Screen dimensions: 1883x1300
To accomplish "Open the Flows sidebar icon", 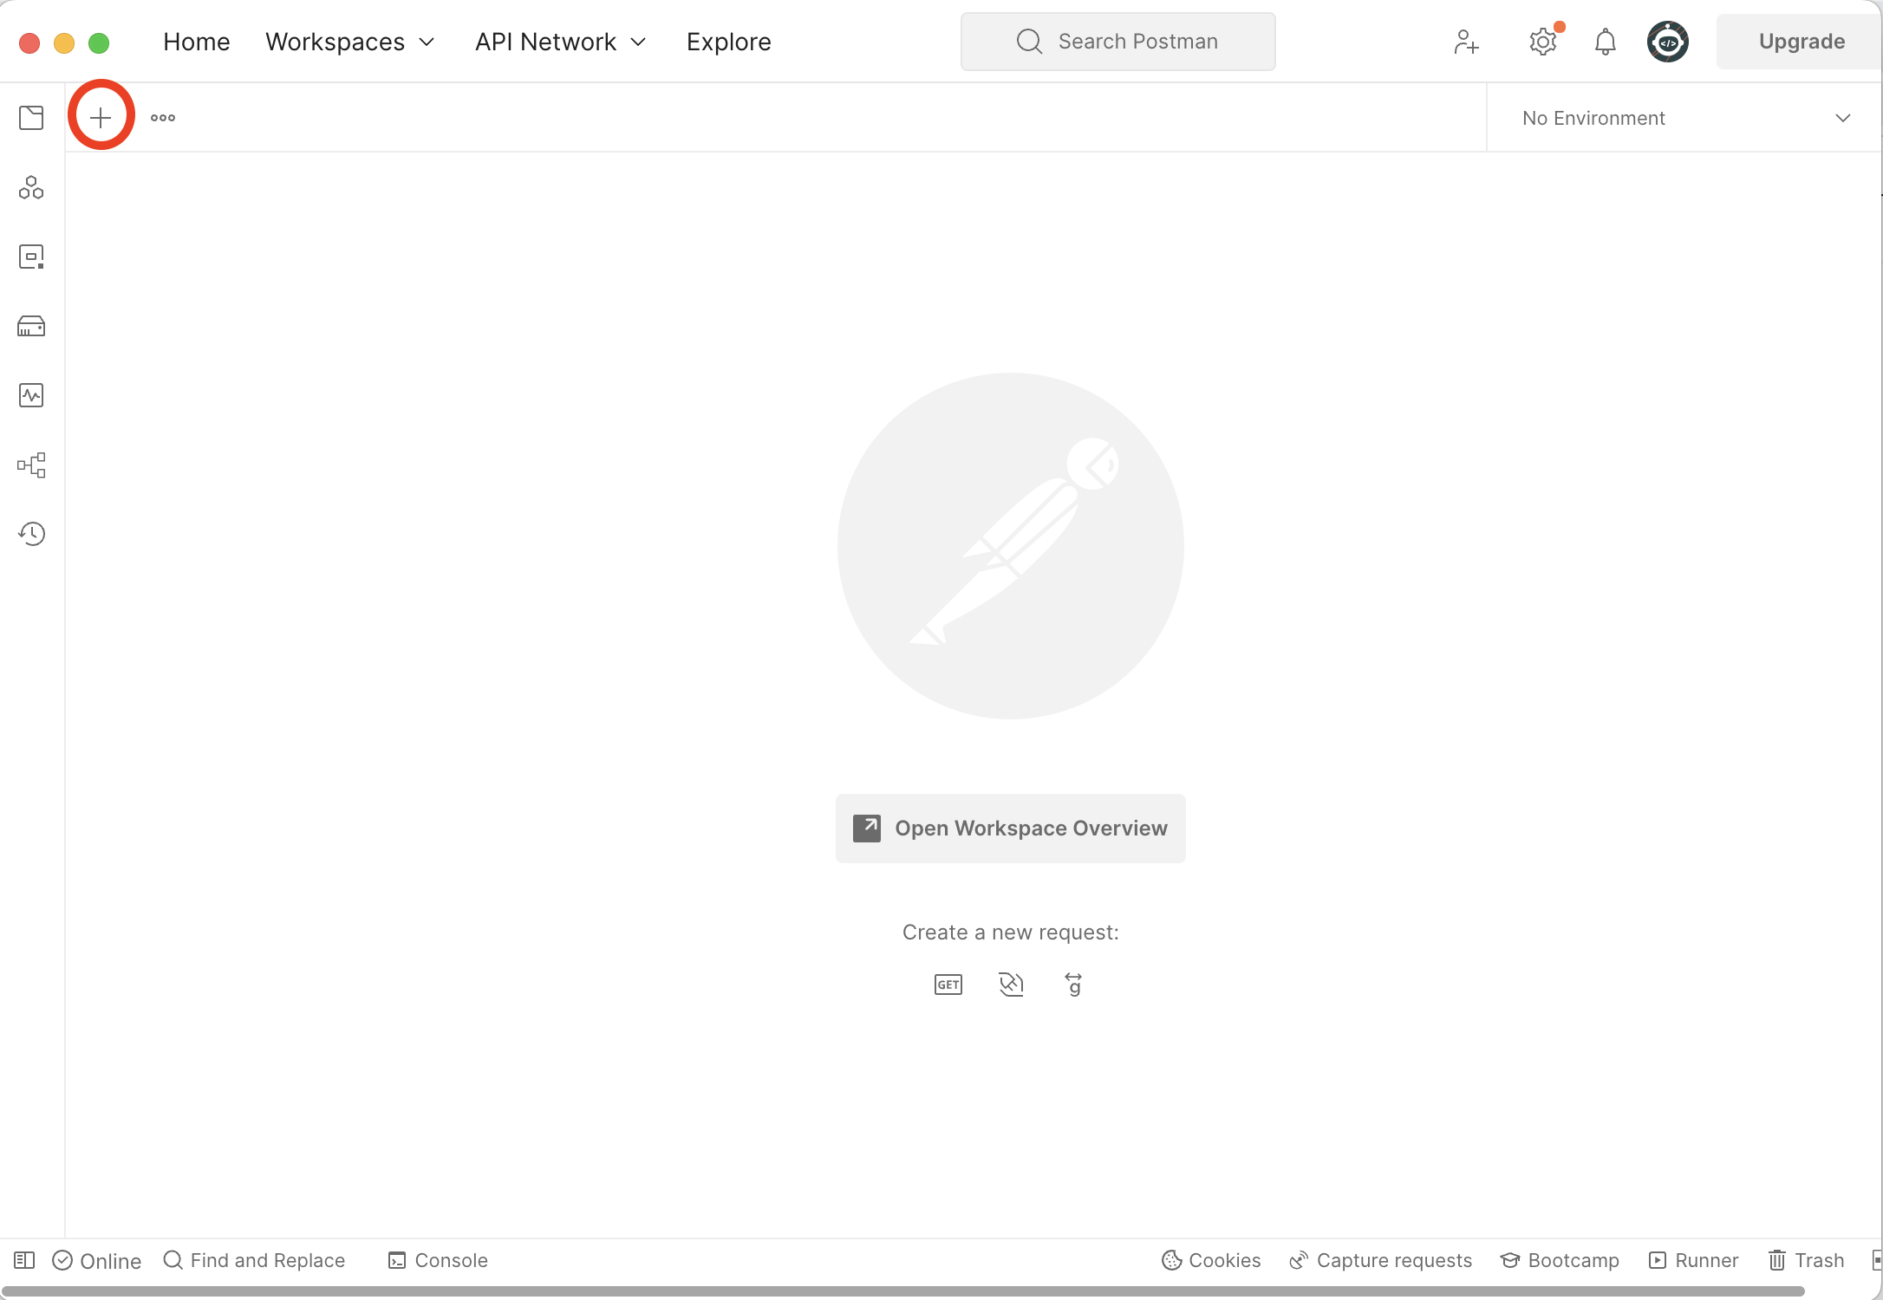I will [31, 465].
